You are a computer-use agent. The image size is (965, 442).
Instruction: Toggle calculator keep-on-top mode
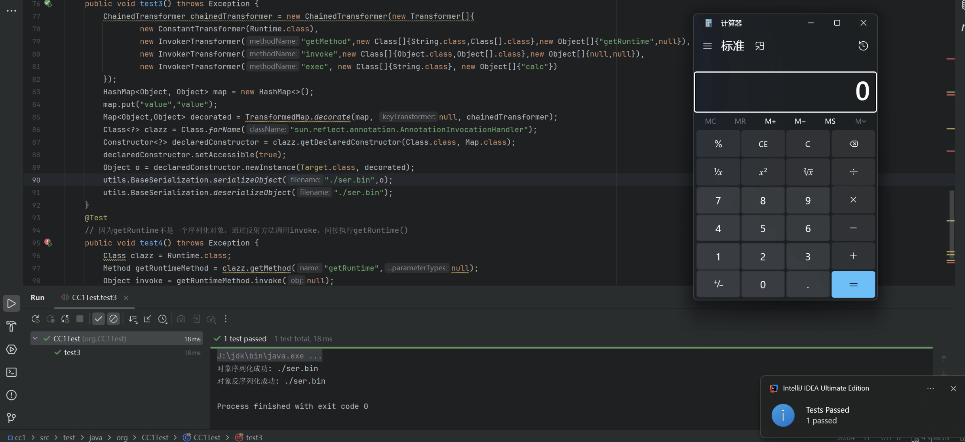tap(759, 46)
